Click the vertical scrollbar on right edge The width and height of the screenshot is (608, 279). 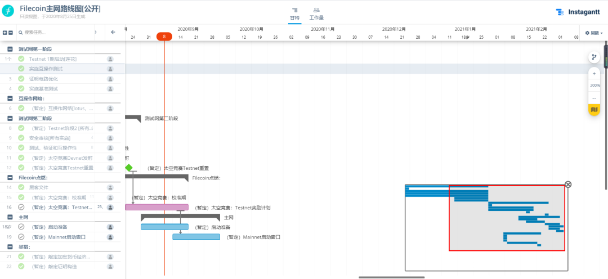tap(606, 116)
